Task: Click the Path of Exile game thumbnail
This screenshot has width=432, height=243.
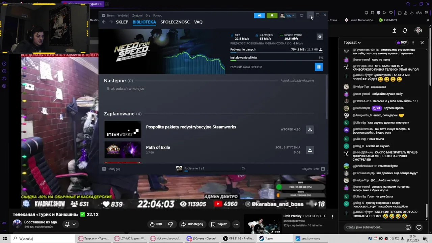Action: click(x=123, y=150)
